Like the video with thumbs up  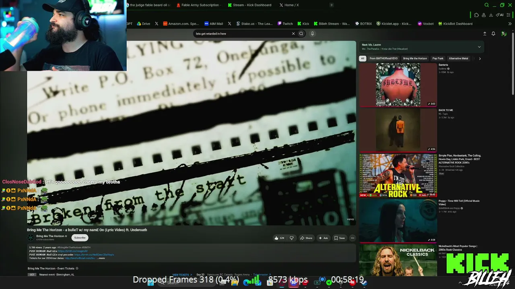pyautogui.click(x=279, y=238)
